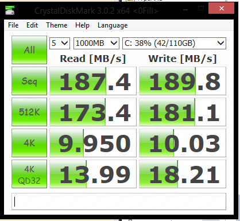The width and height of the screenshot is (240, 221).
Task: Start the 4K QD32 test
Action: 29,174
